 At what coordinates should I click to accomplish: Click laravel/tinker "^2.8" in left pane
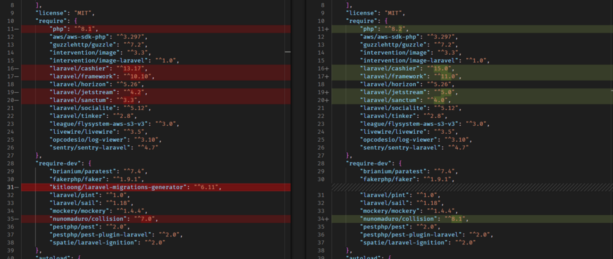[x=93, y=116]
